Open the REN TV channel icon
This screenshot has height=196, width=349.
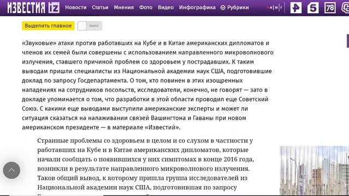point(296,8)
